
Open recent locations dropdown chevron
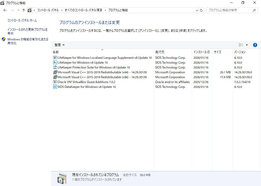(x=18, y=10)
